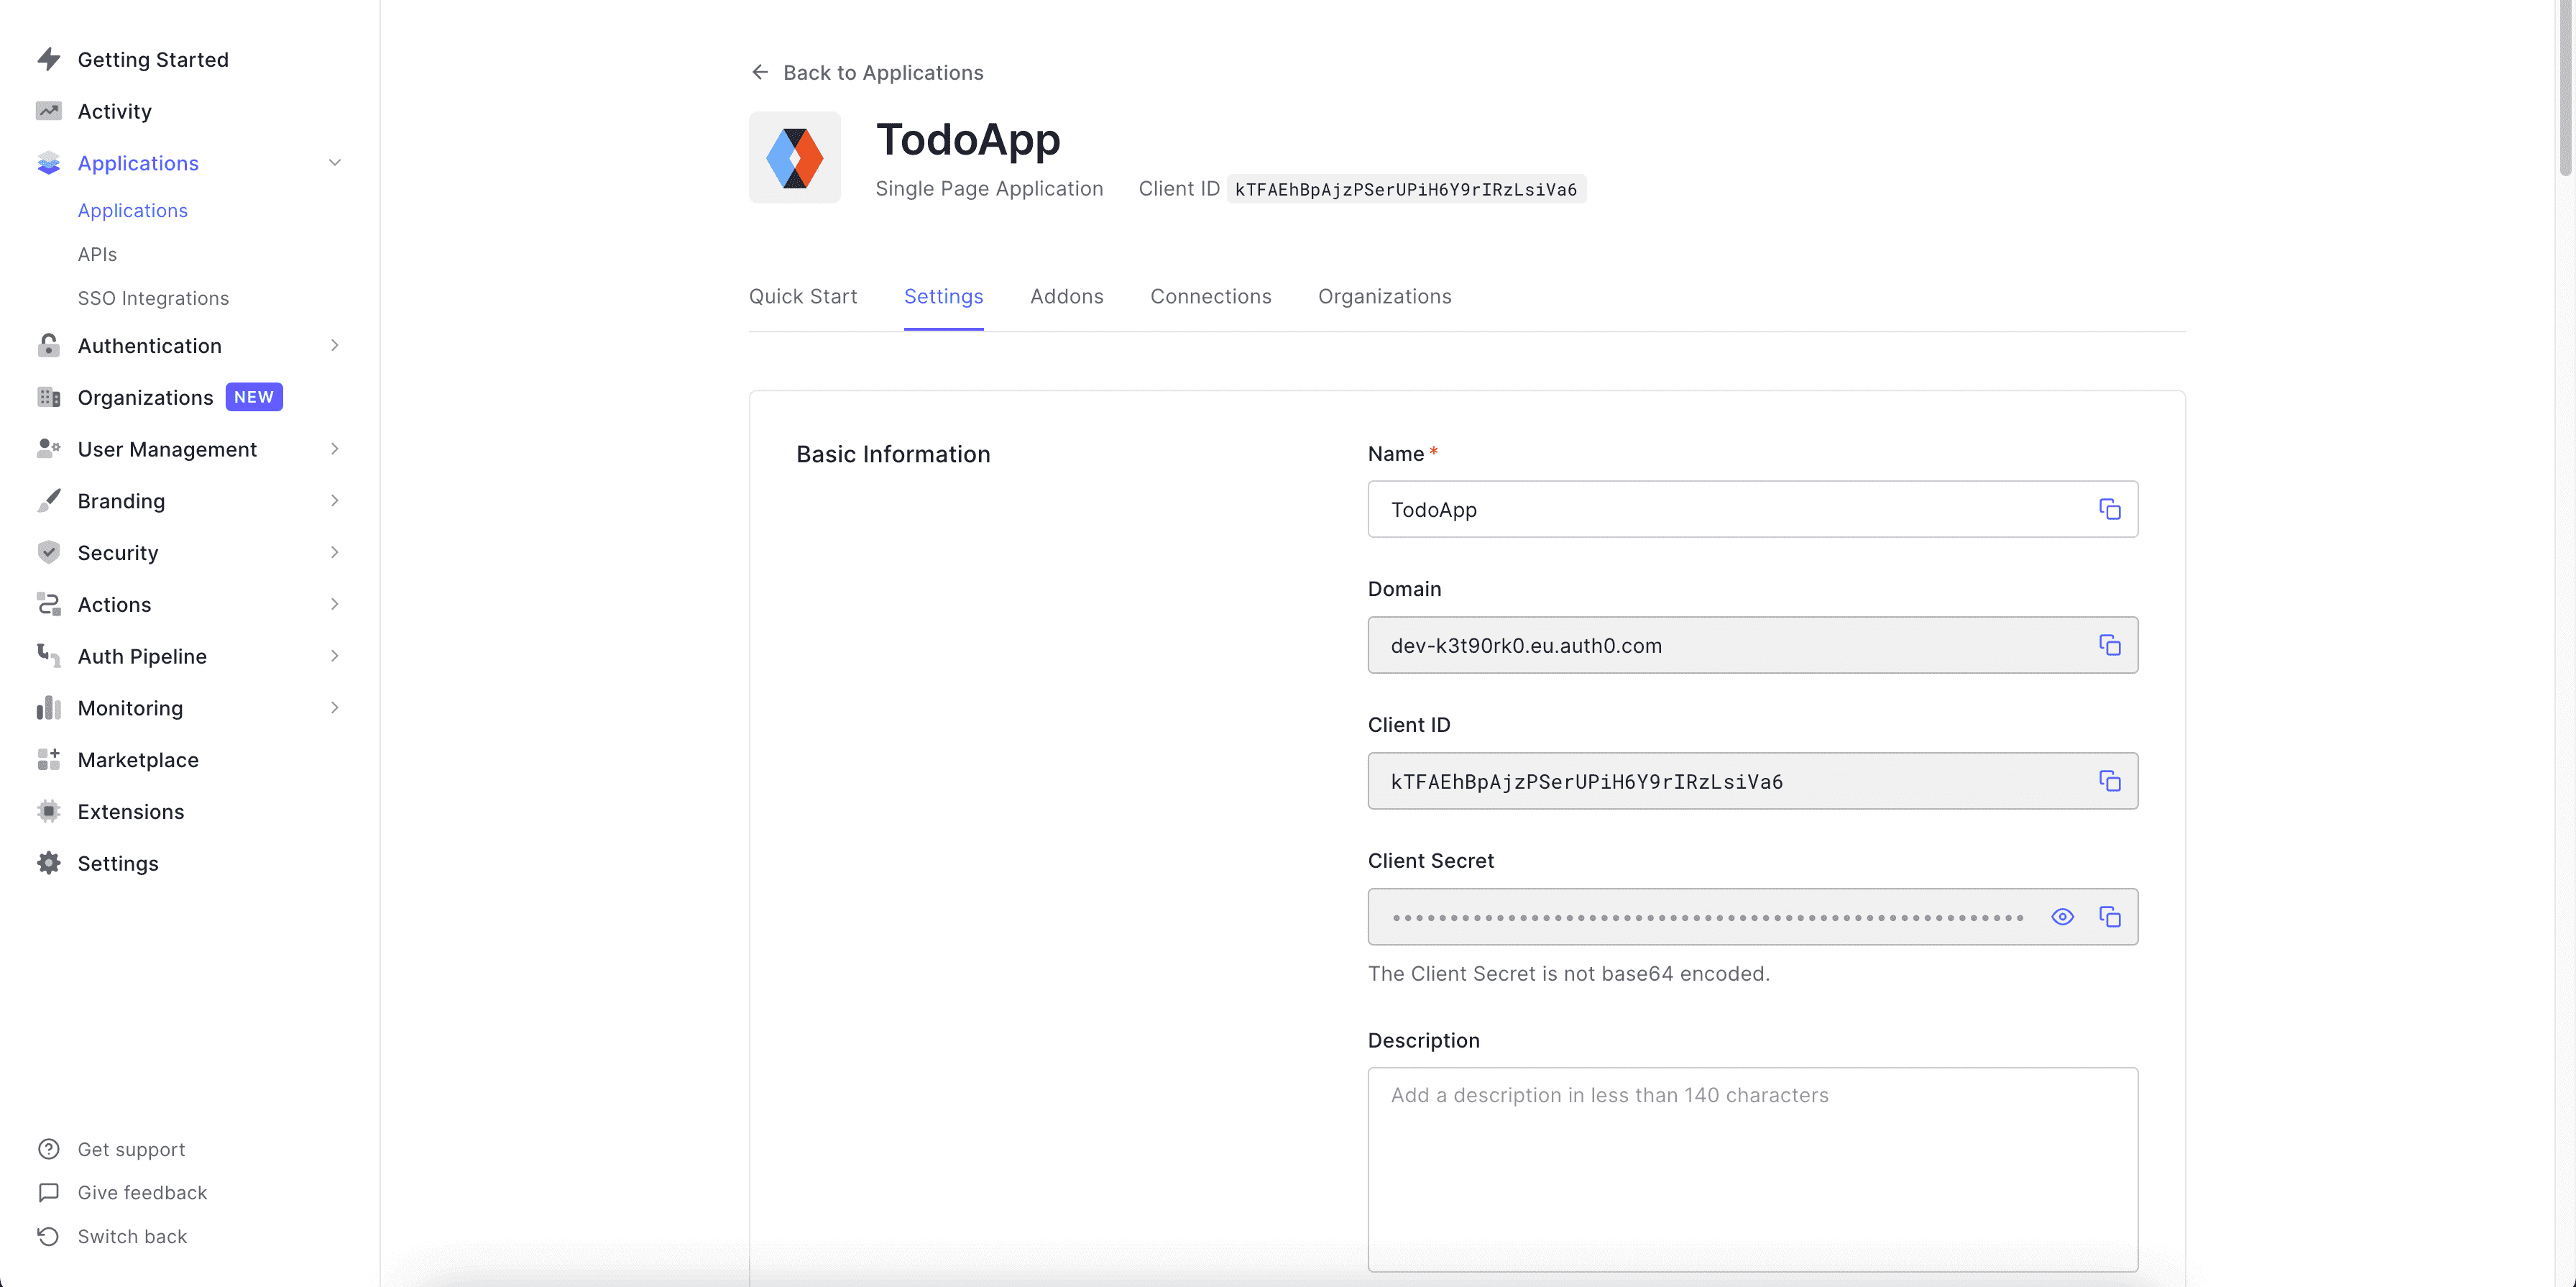Switch to the Connections tab

tap(1210, 297)
